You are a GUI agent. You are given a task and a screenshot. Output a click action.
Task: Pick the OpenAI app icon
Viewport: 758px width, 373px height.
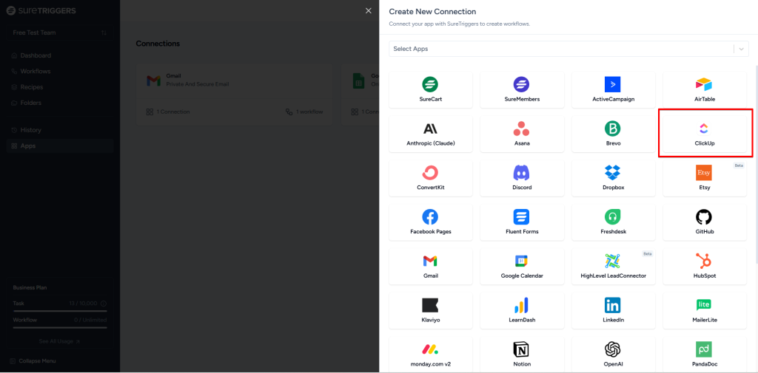pos(612,349)
